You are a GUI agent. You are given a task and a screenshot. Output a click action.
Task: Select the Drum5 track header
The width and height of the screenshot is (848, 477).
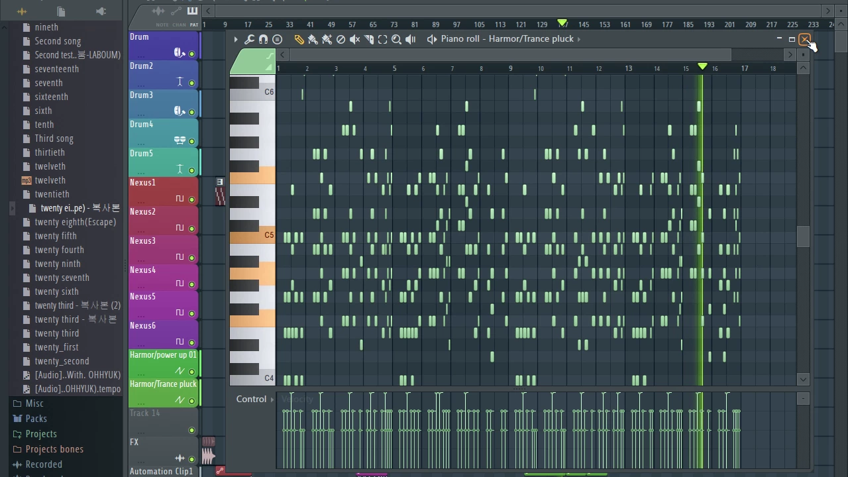click(x=164, y=162)
